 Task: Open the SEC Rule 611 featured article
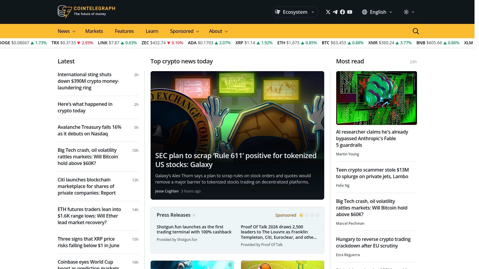pyautogui.click(x=236, y=160)
